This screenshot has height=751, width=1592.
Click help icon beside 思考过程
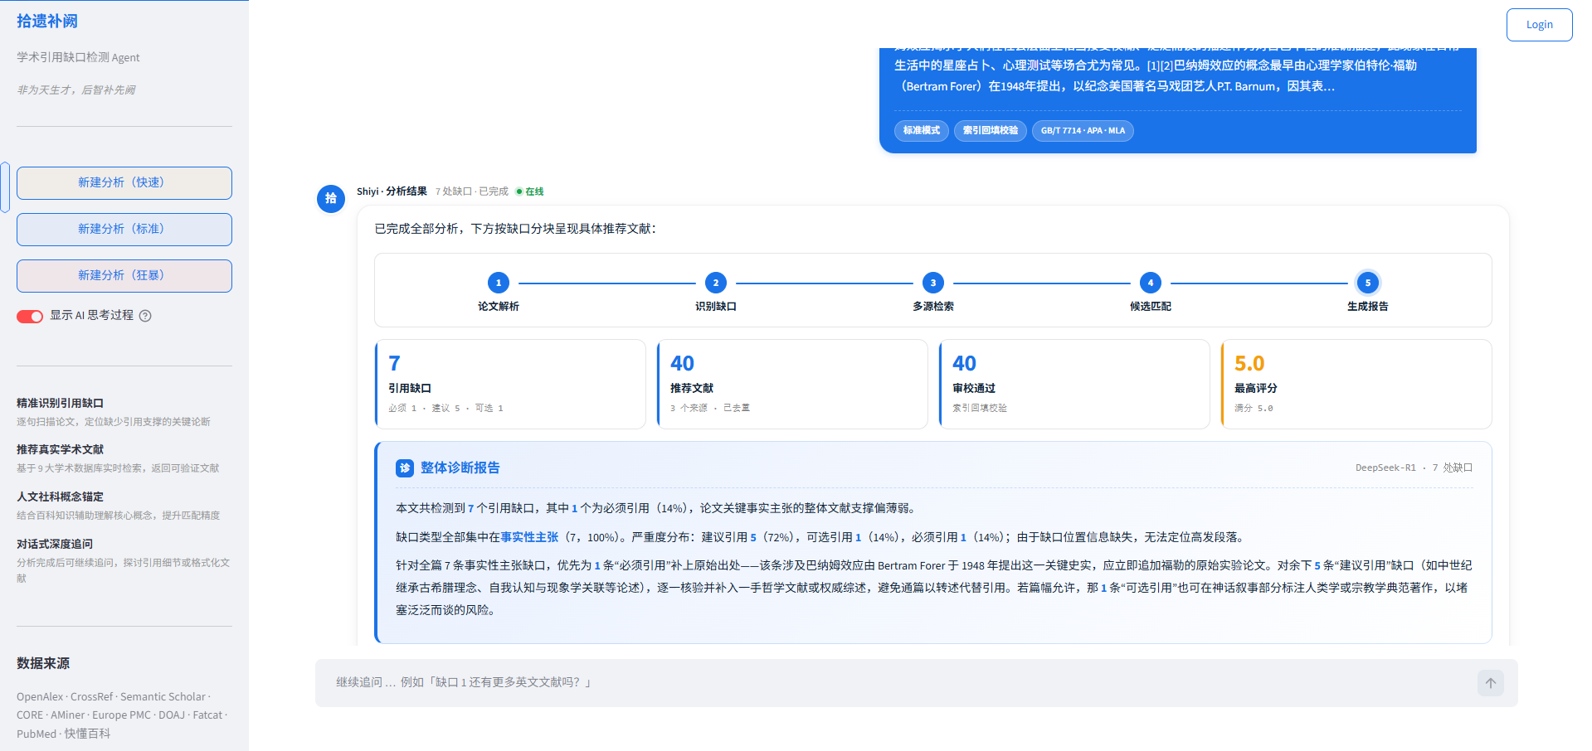(x=145, y=316)
